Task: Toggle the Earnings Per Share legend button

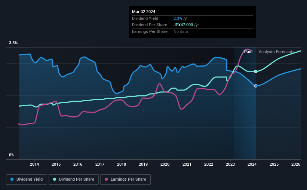Action: tap(125, 180)
